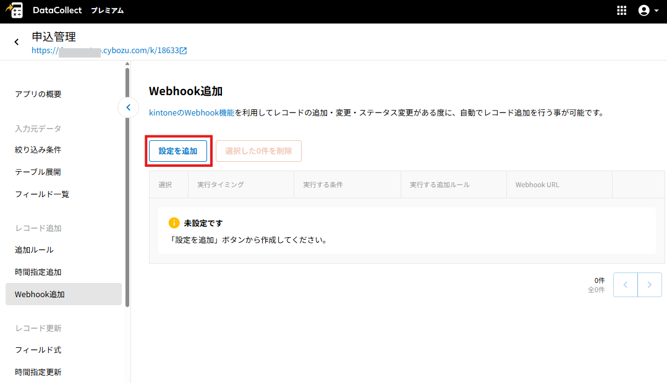Image resolution: width=667 pixels, height=383 pixels.
Task: Click the DataCollect logo icon
Action: (x=14, y=11)
